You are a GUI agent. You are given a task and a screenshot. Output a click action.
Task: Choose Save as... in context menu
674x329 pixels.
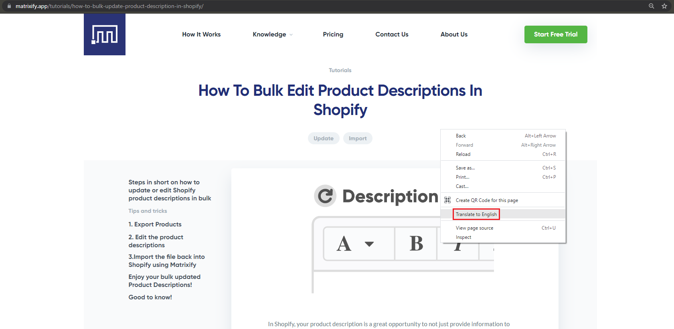(465, 168)
